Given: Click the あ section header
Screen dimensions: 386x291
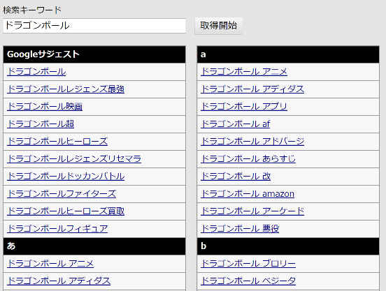Looking at the screenshot, I should [94, 246].
